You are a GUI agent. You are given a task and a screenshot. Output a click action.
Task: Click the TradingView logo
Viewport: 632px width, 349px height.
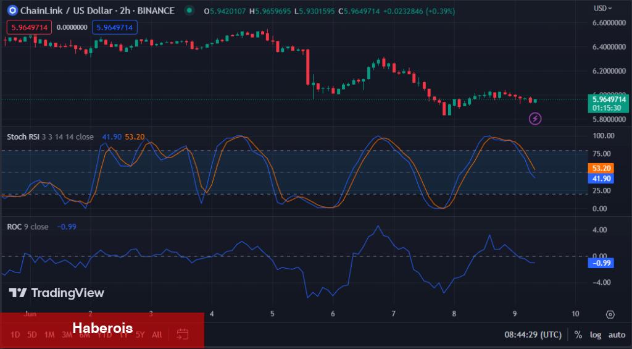coord(56,293)
